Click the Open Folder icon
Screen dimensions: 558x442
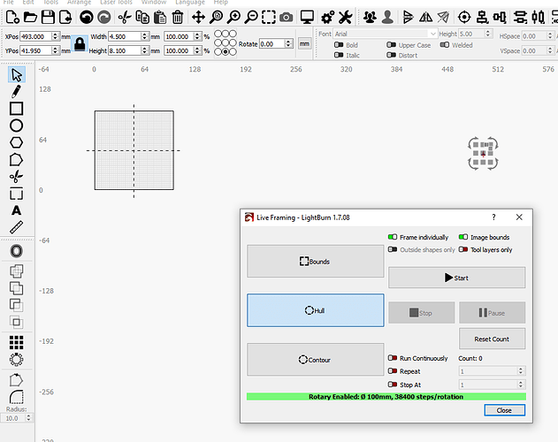click(30, 17)
